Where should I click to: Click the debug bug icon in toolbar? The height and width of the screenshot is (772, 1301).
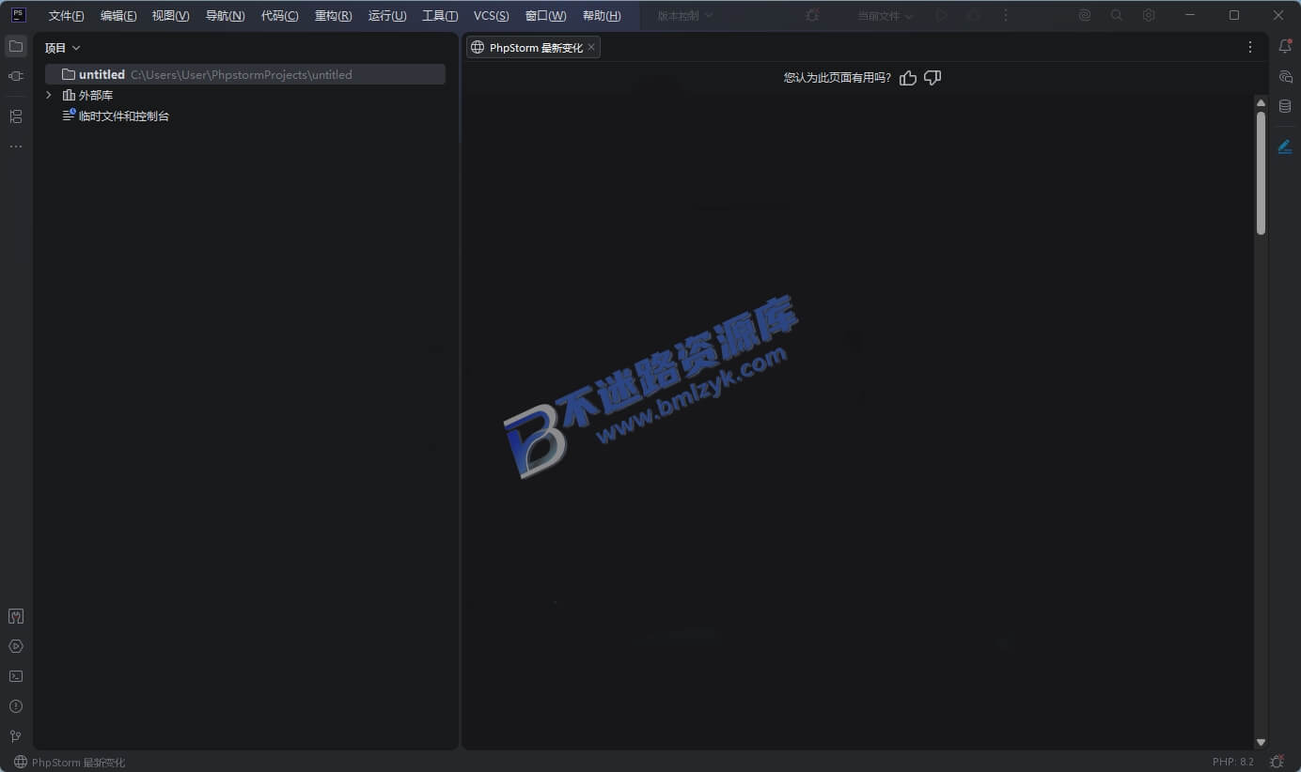click(813, 16)
